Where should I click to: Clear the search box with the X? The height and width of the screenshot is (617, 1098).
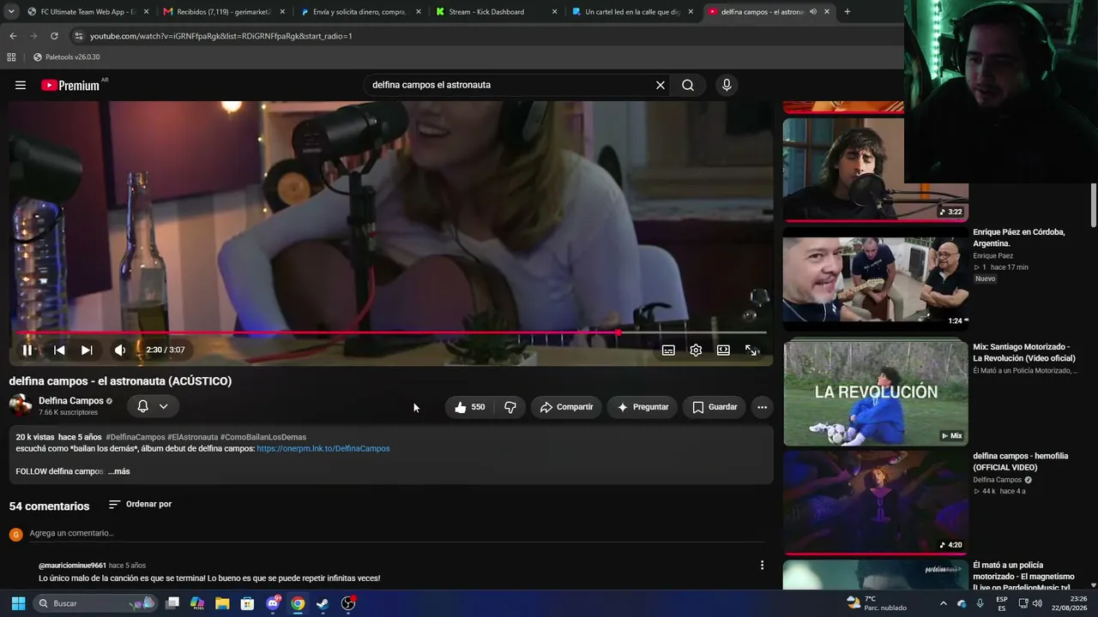661,85
